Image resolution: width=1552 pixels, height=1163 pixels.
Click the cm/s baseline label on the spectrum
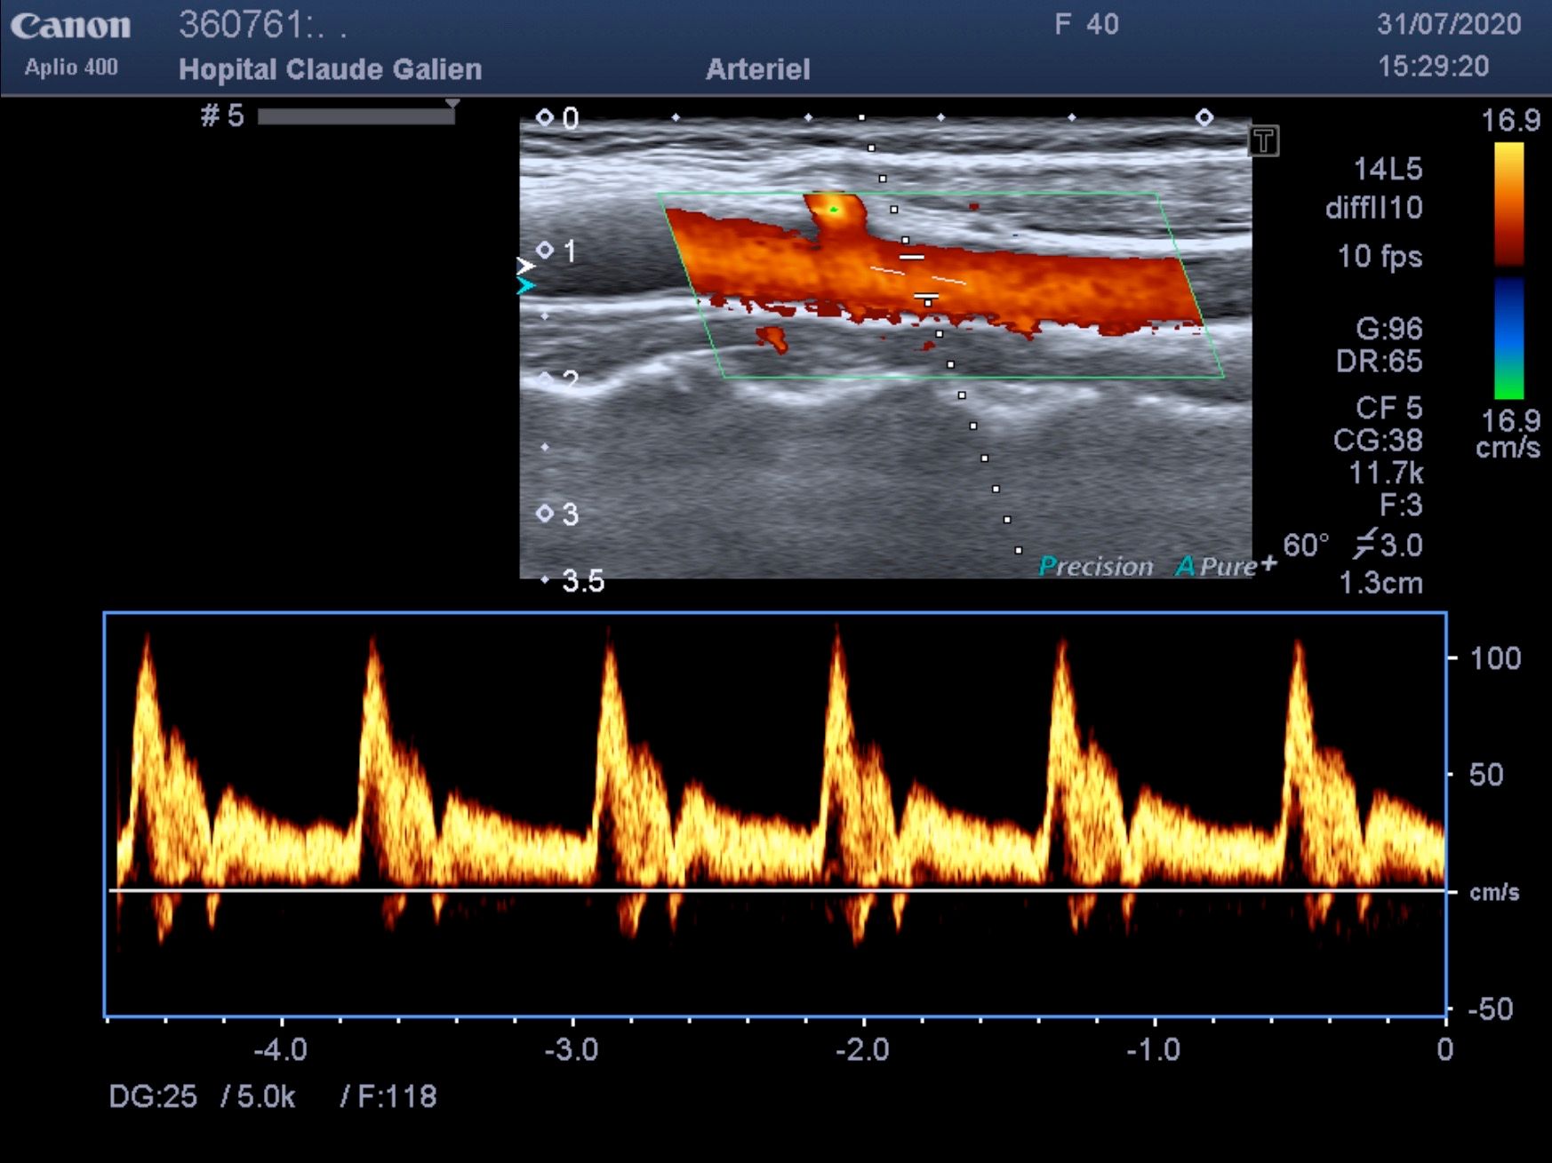[x=1494, y=892]
